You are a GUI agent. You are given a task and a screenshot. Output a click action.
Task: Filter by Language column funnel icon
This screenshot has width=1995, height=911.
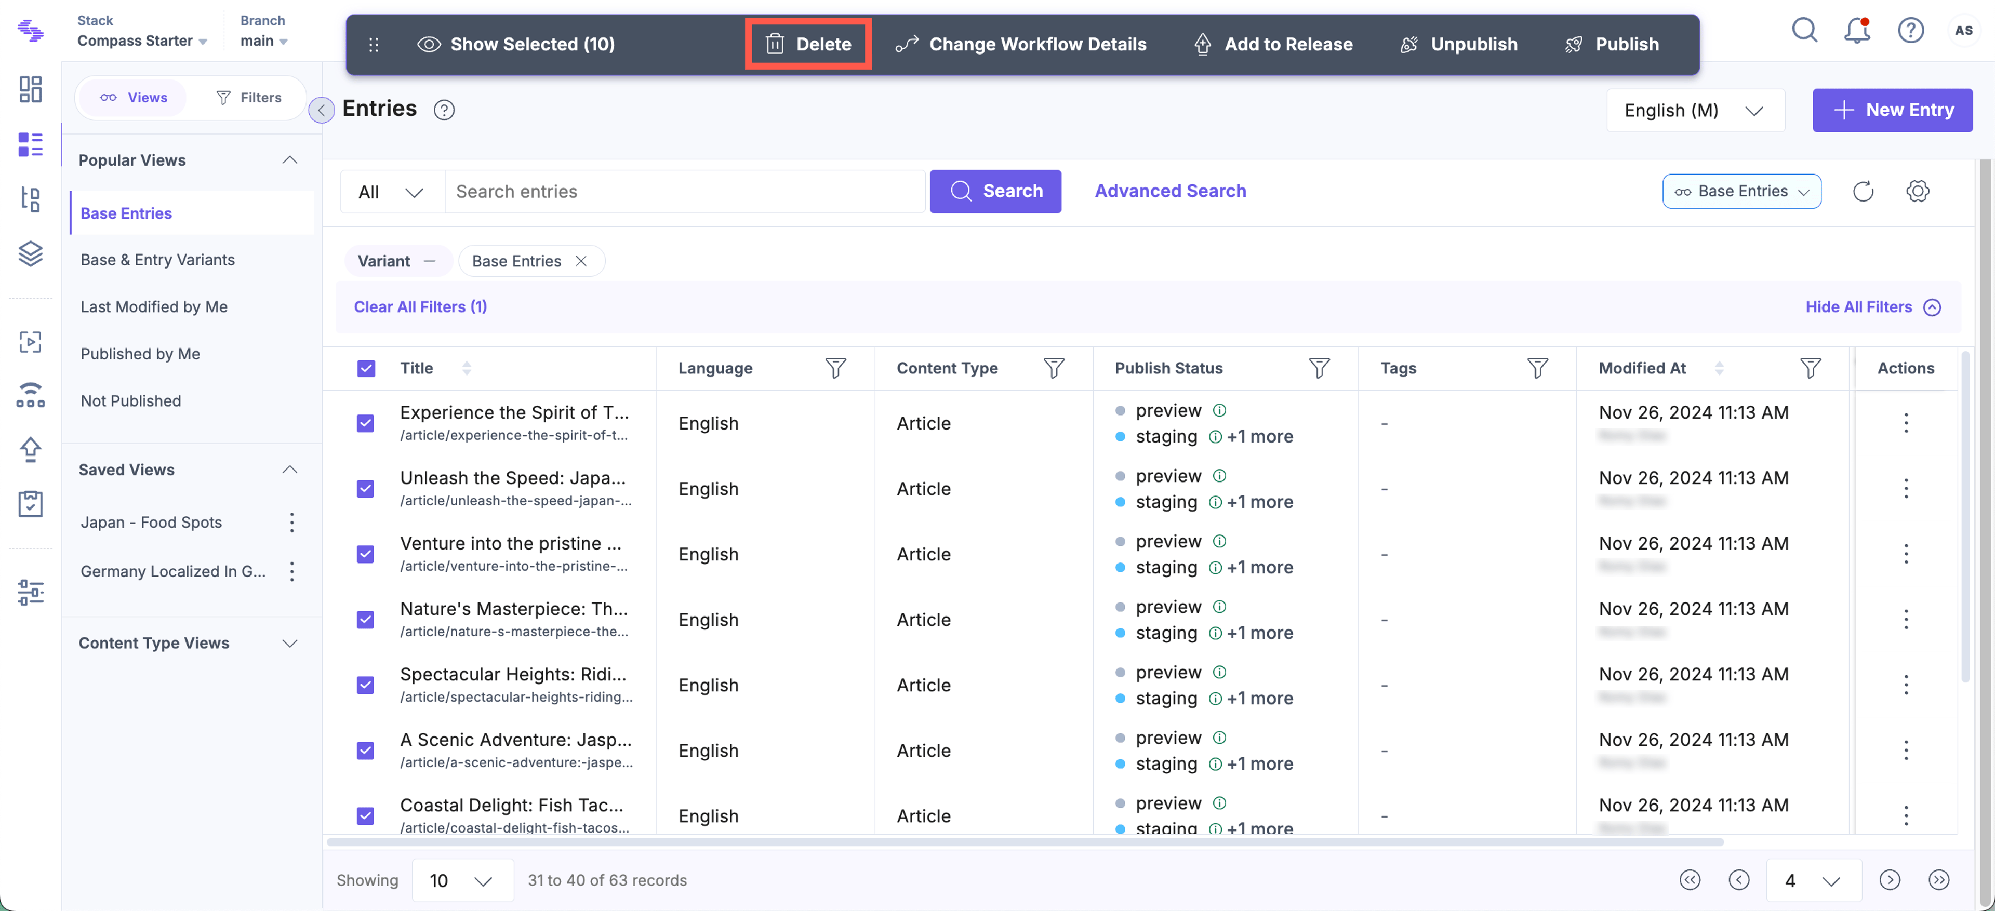pyautogui.click(x=835, y=368)
